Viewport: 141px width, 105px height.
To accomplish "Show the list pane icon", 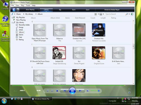I will coord(132,14).
